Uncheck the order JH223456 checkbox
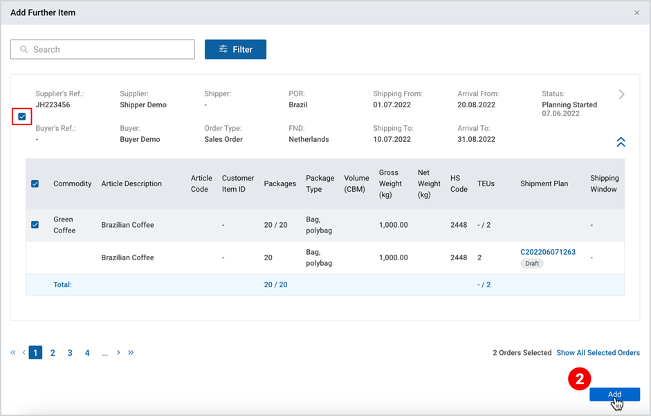This screenshot has height=416, width=651. pos(22,116)
